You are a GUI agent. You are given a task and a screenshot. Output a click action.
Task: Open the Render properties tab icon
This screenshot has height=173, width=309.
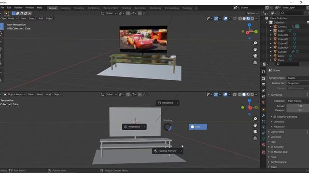tap(264, 79)
